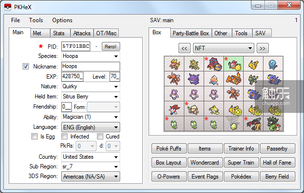Switch to the Stats tab

coord(60,33)
